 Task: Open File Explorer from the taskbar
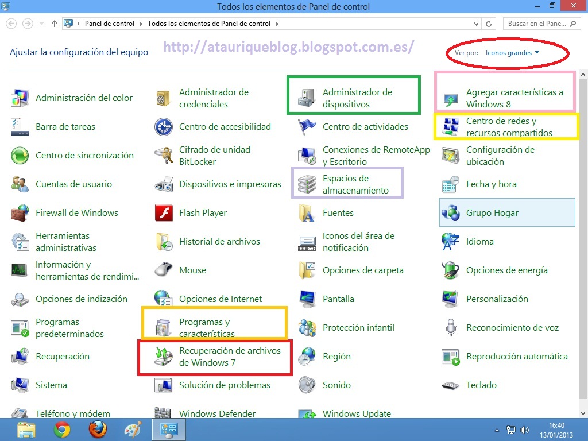pyautogui.click(x=26, y=430)
